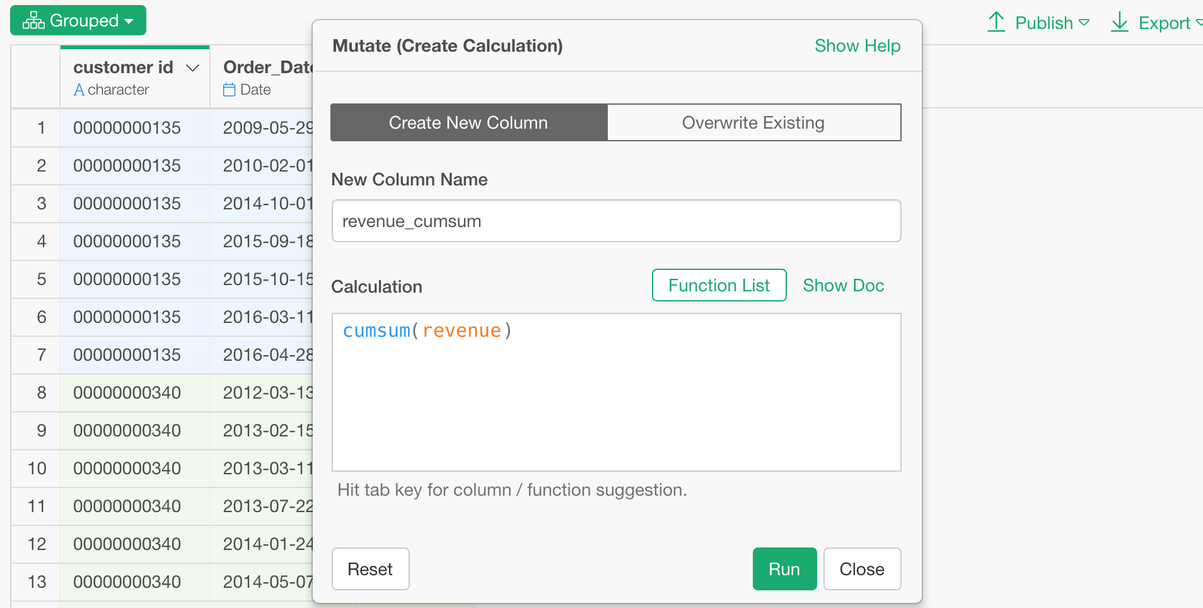Expand the Export dropdown chevron
The image size is (1203, 608).
click(1200, 24)
